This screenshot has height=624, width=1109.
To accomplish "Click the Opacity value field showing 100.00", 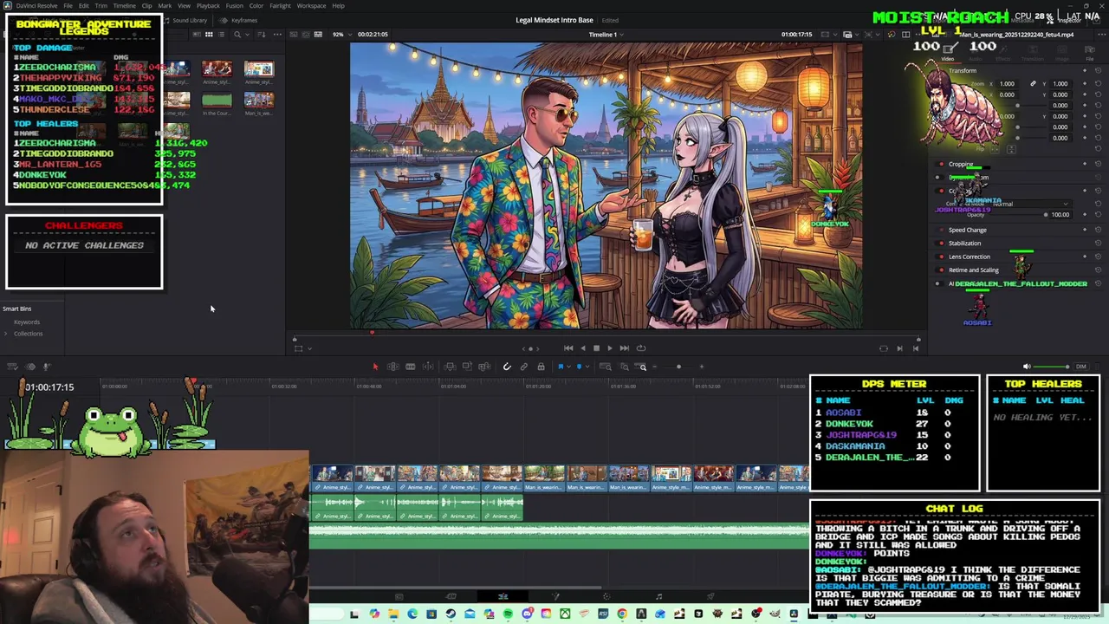I will click(1060, 214).
